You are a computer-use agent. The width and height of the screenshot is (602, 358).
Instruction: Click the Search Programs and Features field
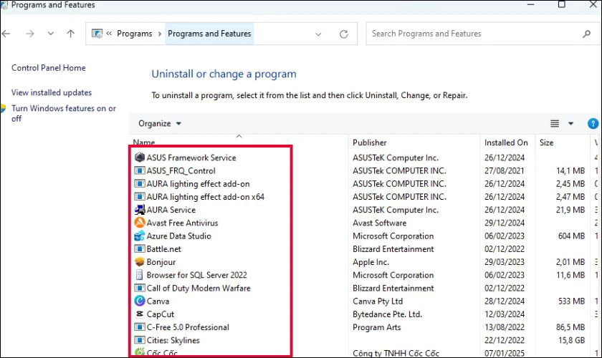(483, 34)
